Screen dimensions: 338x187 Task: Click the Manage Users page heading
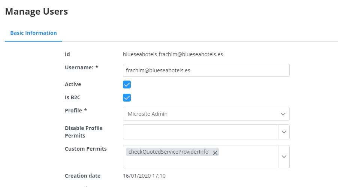click(x=36, y=12)
